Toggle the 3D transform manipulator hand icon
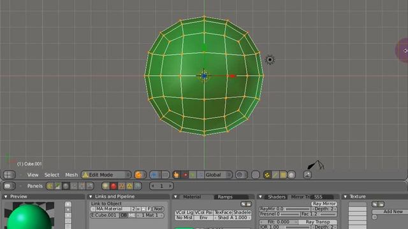This screenshot has width=408, height=229. click(177, 175)
